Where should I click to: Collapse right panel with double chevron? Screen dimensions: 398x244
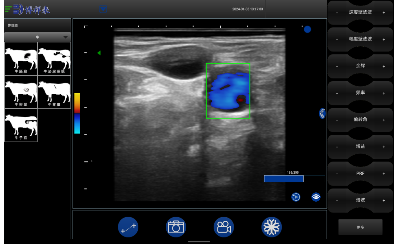tap(322, 114)
